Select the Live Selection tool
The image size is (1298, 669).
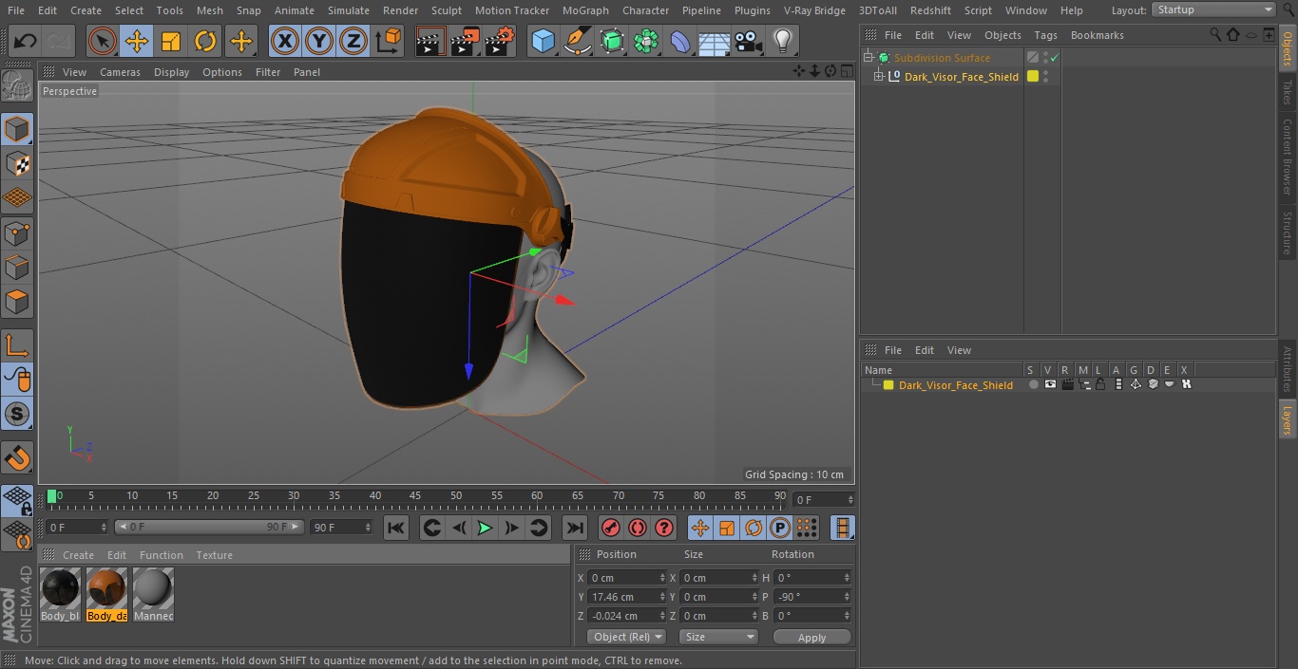(x=103, y=41)
